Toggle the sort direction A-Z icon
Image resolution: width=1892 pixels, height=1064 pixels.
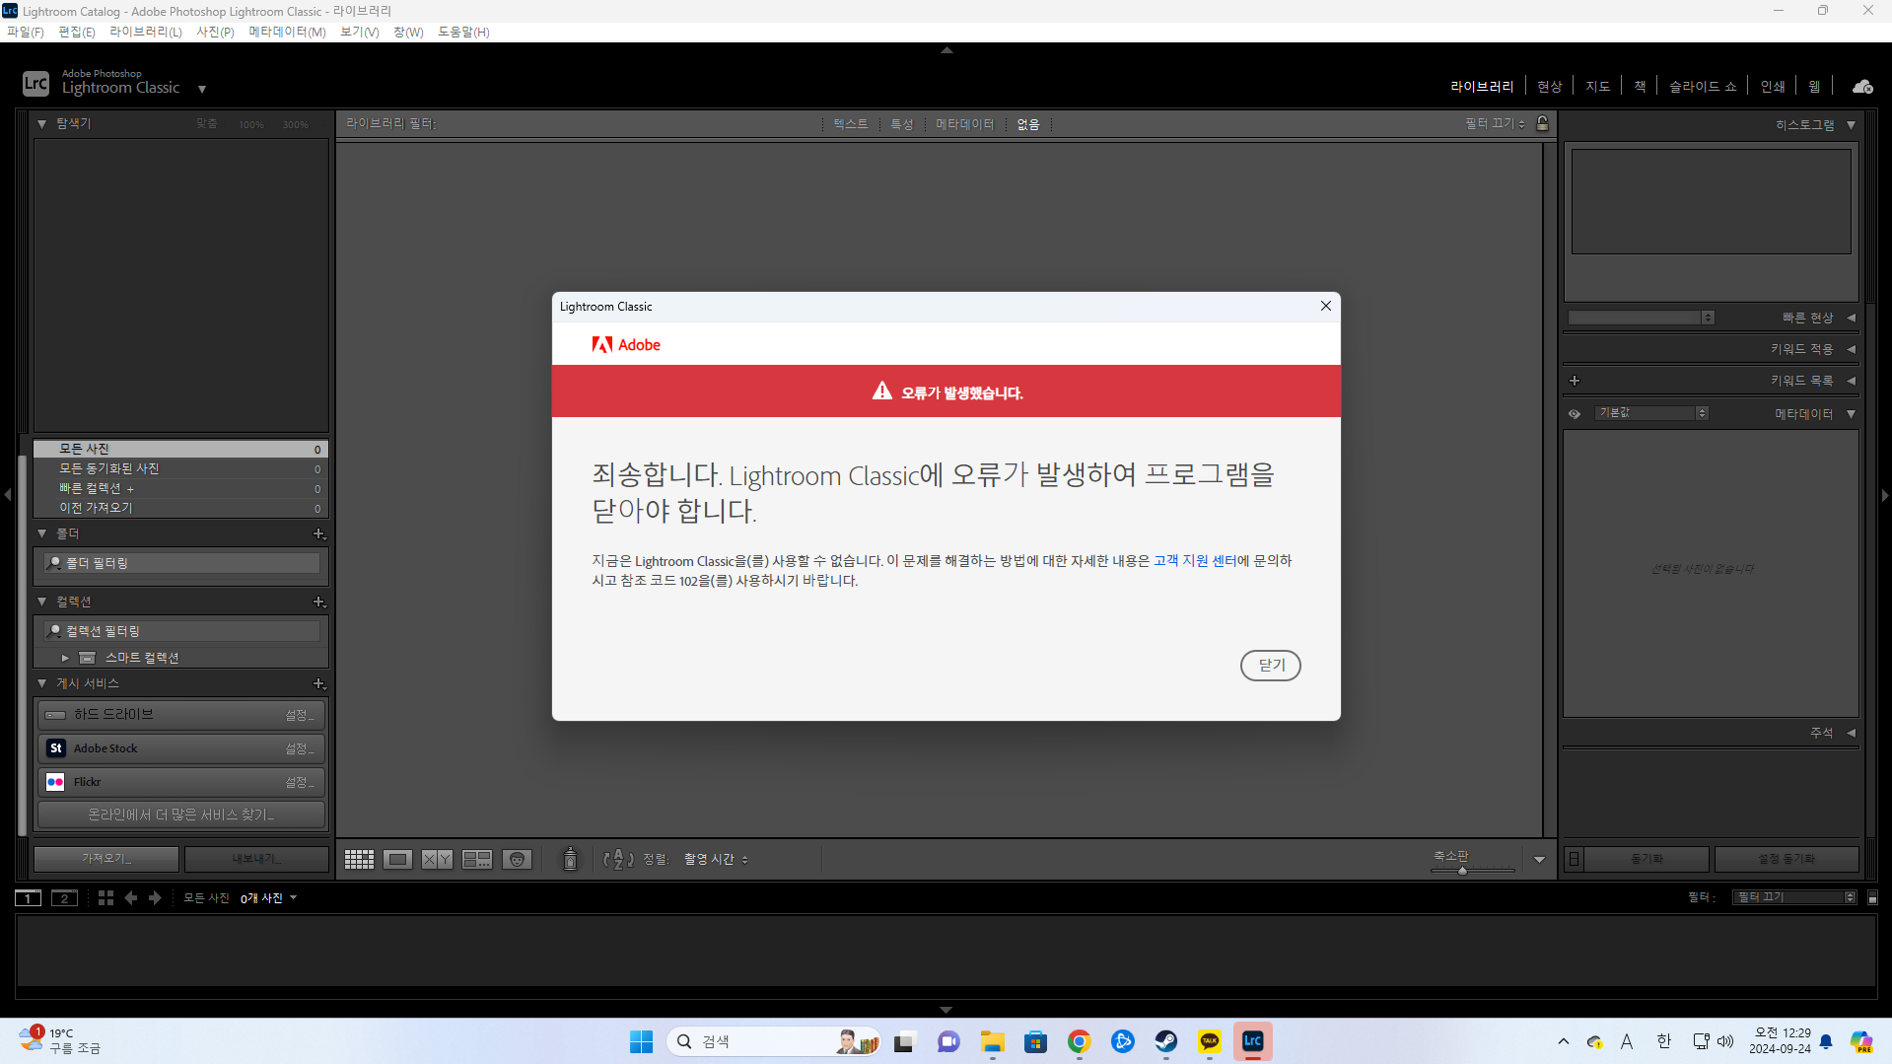(616, 858)
